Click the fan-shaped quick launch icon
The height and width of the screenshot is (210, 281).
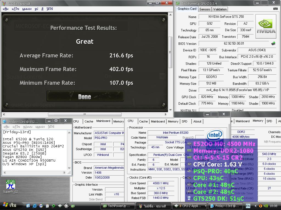66,206
